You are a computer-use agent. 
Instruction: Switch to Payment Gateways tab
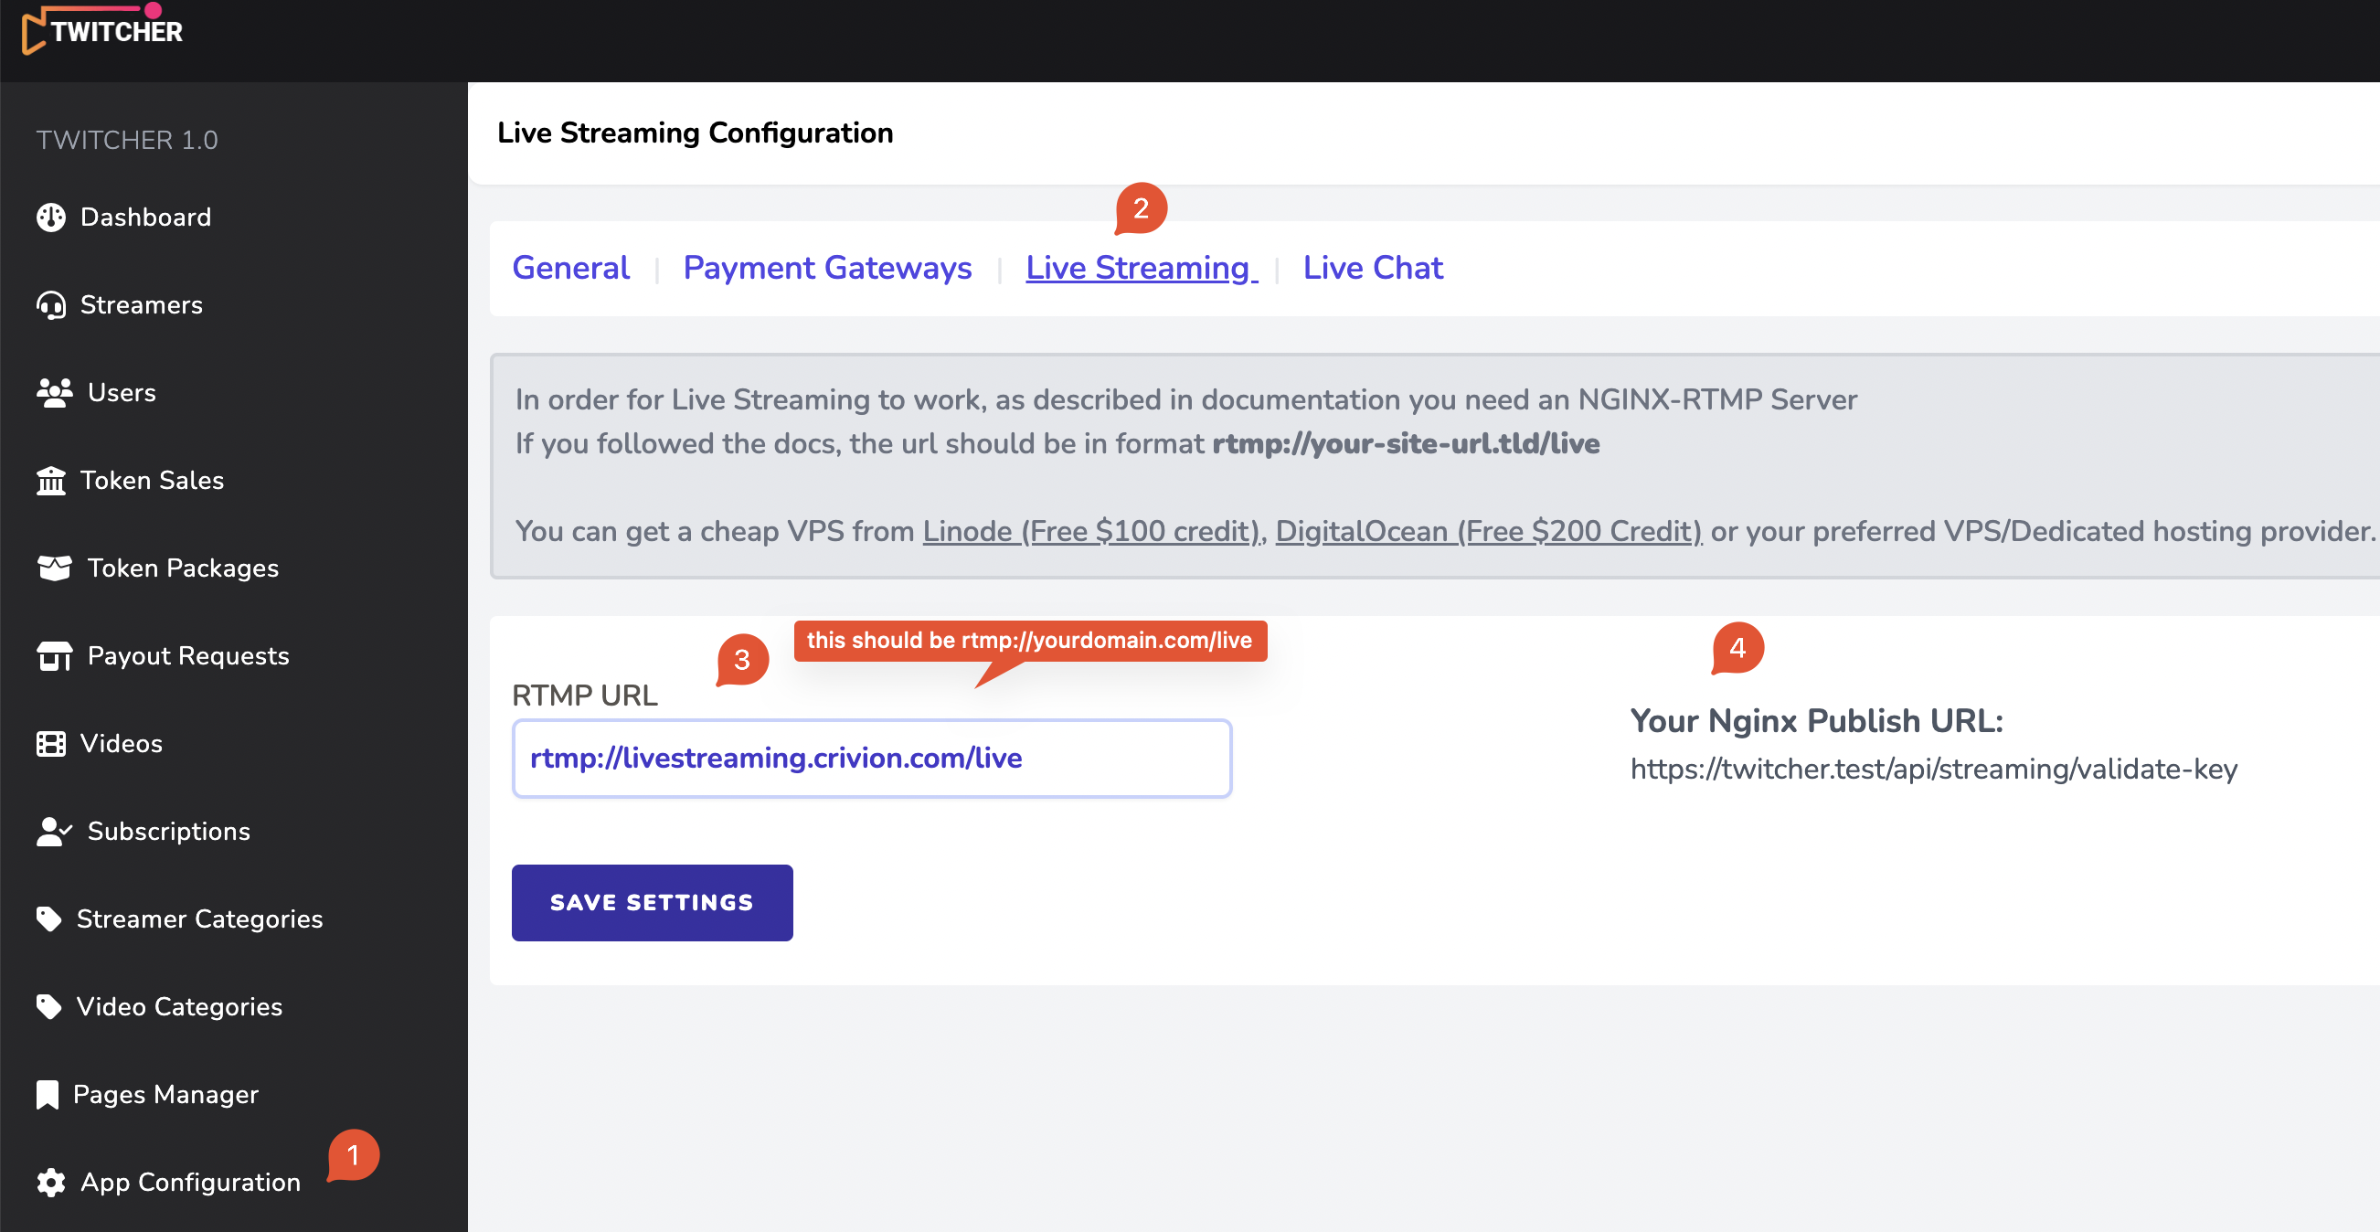coord(826,268)
